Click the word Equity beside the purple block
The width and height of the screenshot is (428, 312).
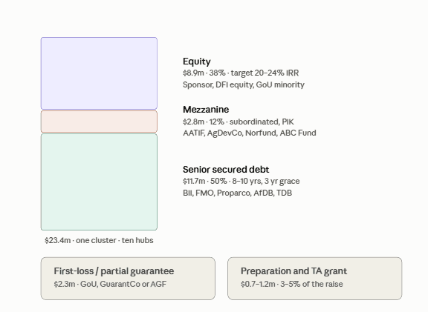pyautogui.click(x=196, y=62)
